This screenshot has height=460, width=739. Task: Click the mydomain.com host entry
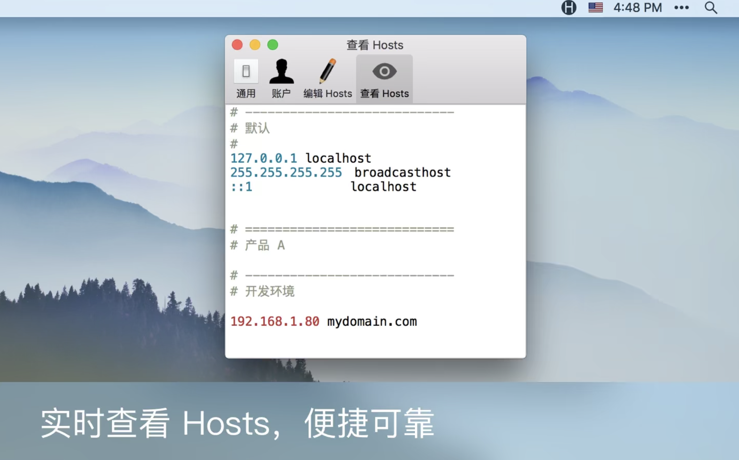pos(372,322)
